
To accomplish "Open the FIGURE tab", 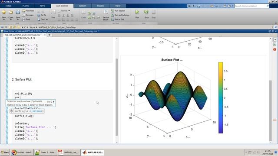I will pyautogui.click(x=100, y=6).
